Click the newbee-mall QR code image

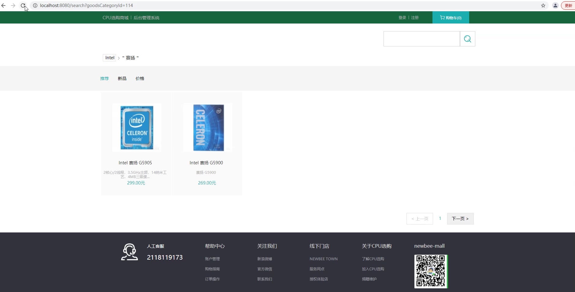tap(431, 272)
